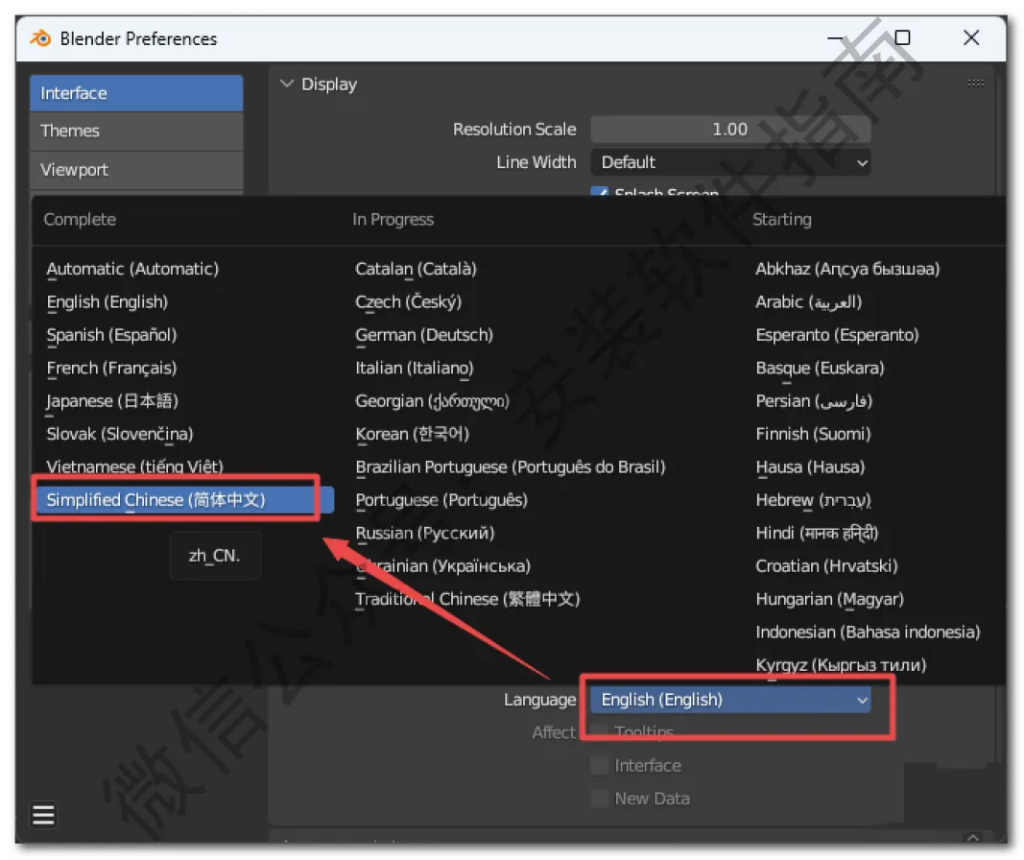This screenshot has height=860, width=1024.
Task: Choose Portuguese (Português) language
Action: click(441, 499)
